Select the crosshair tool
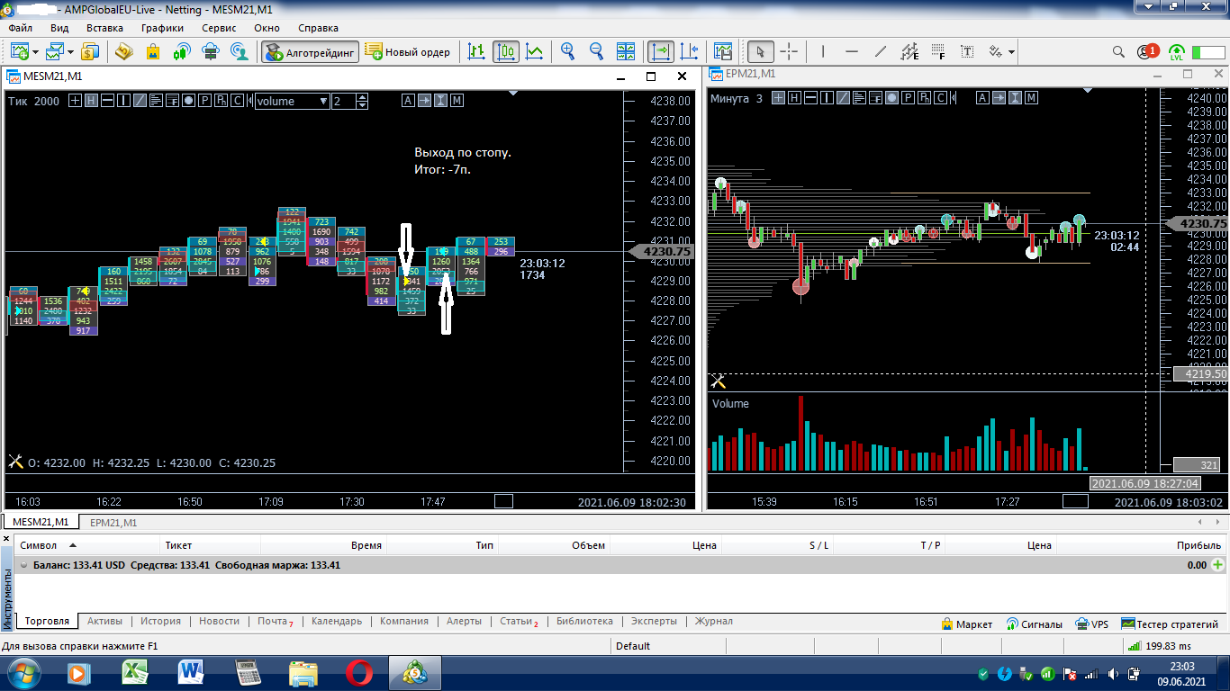Viewport: 1230px width, 691px height. click(789, 51)
